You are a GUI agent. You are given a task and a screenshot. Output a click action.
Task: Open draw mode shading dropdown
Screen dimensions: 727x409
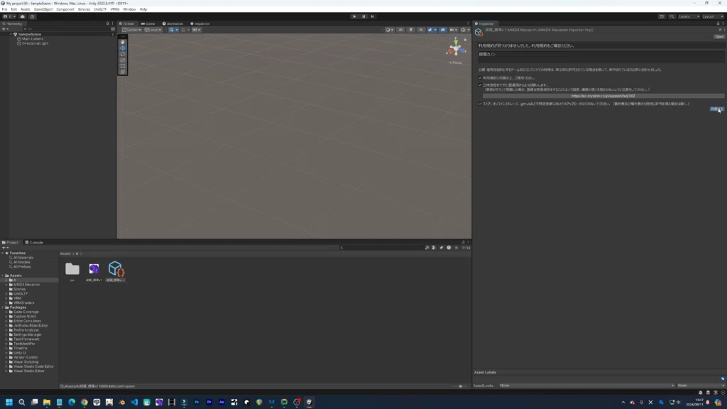click(x=389, y=30)
